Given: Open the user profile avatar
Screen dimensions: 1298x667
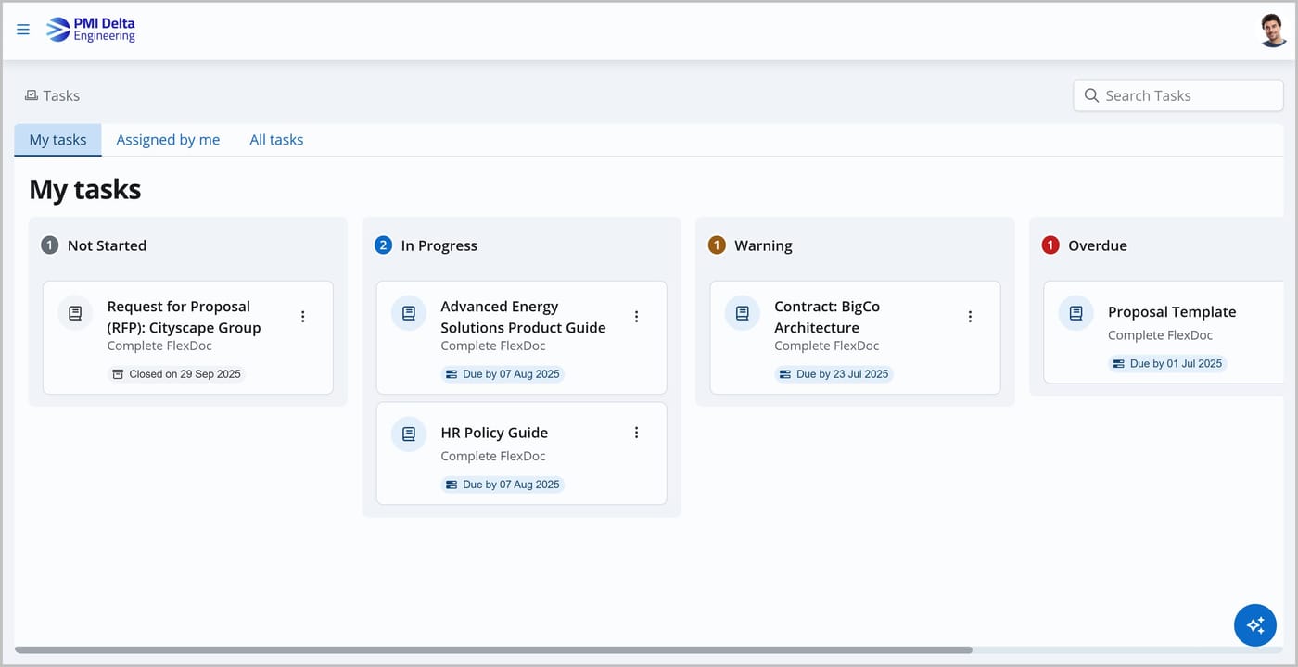Looking at the screenshot, I should coord(1273,30).
